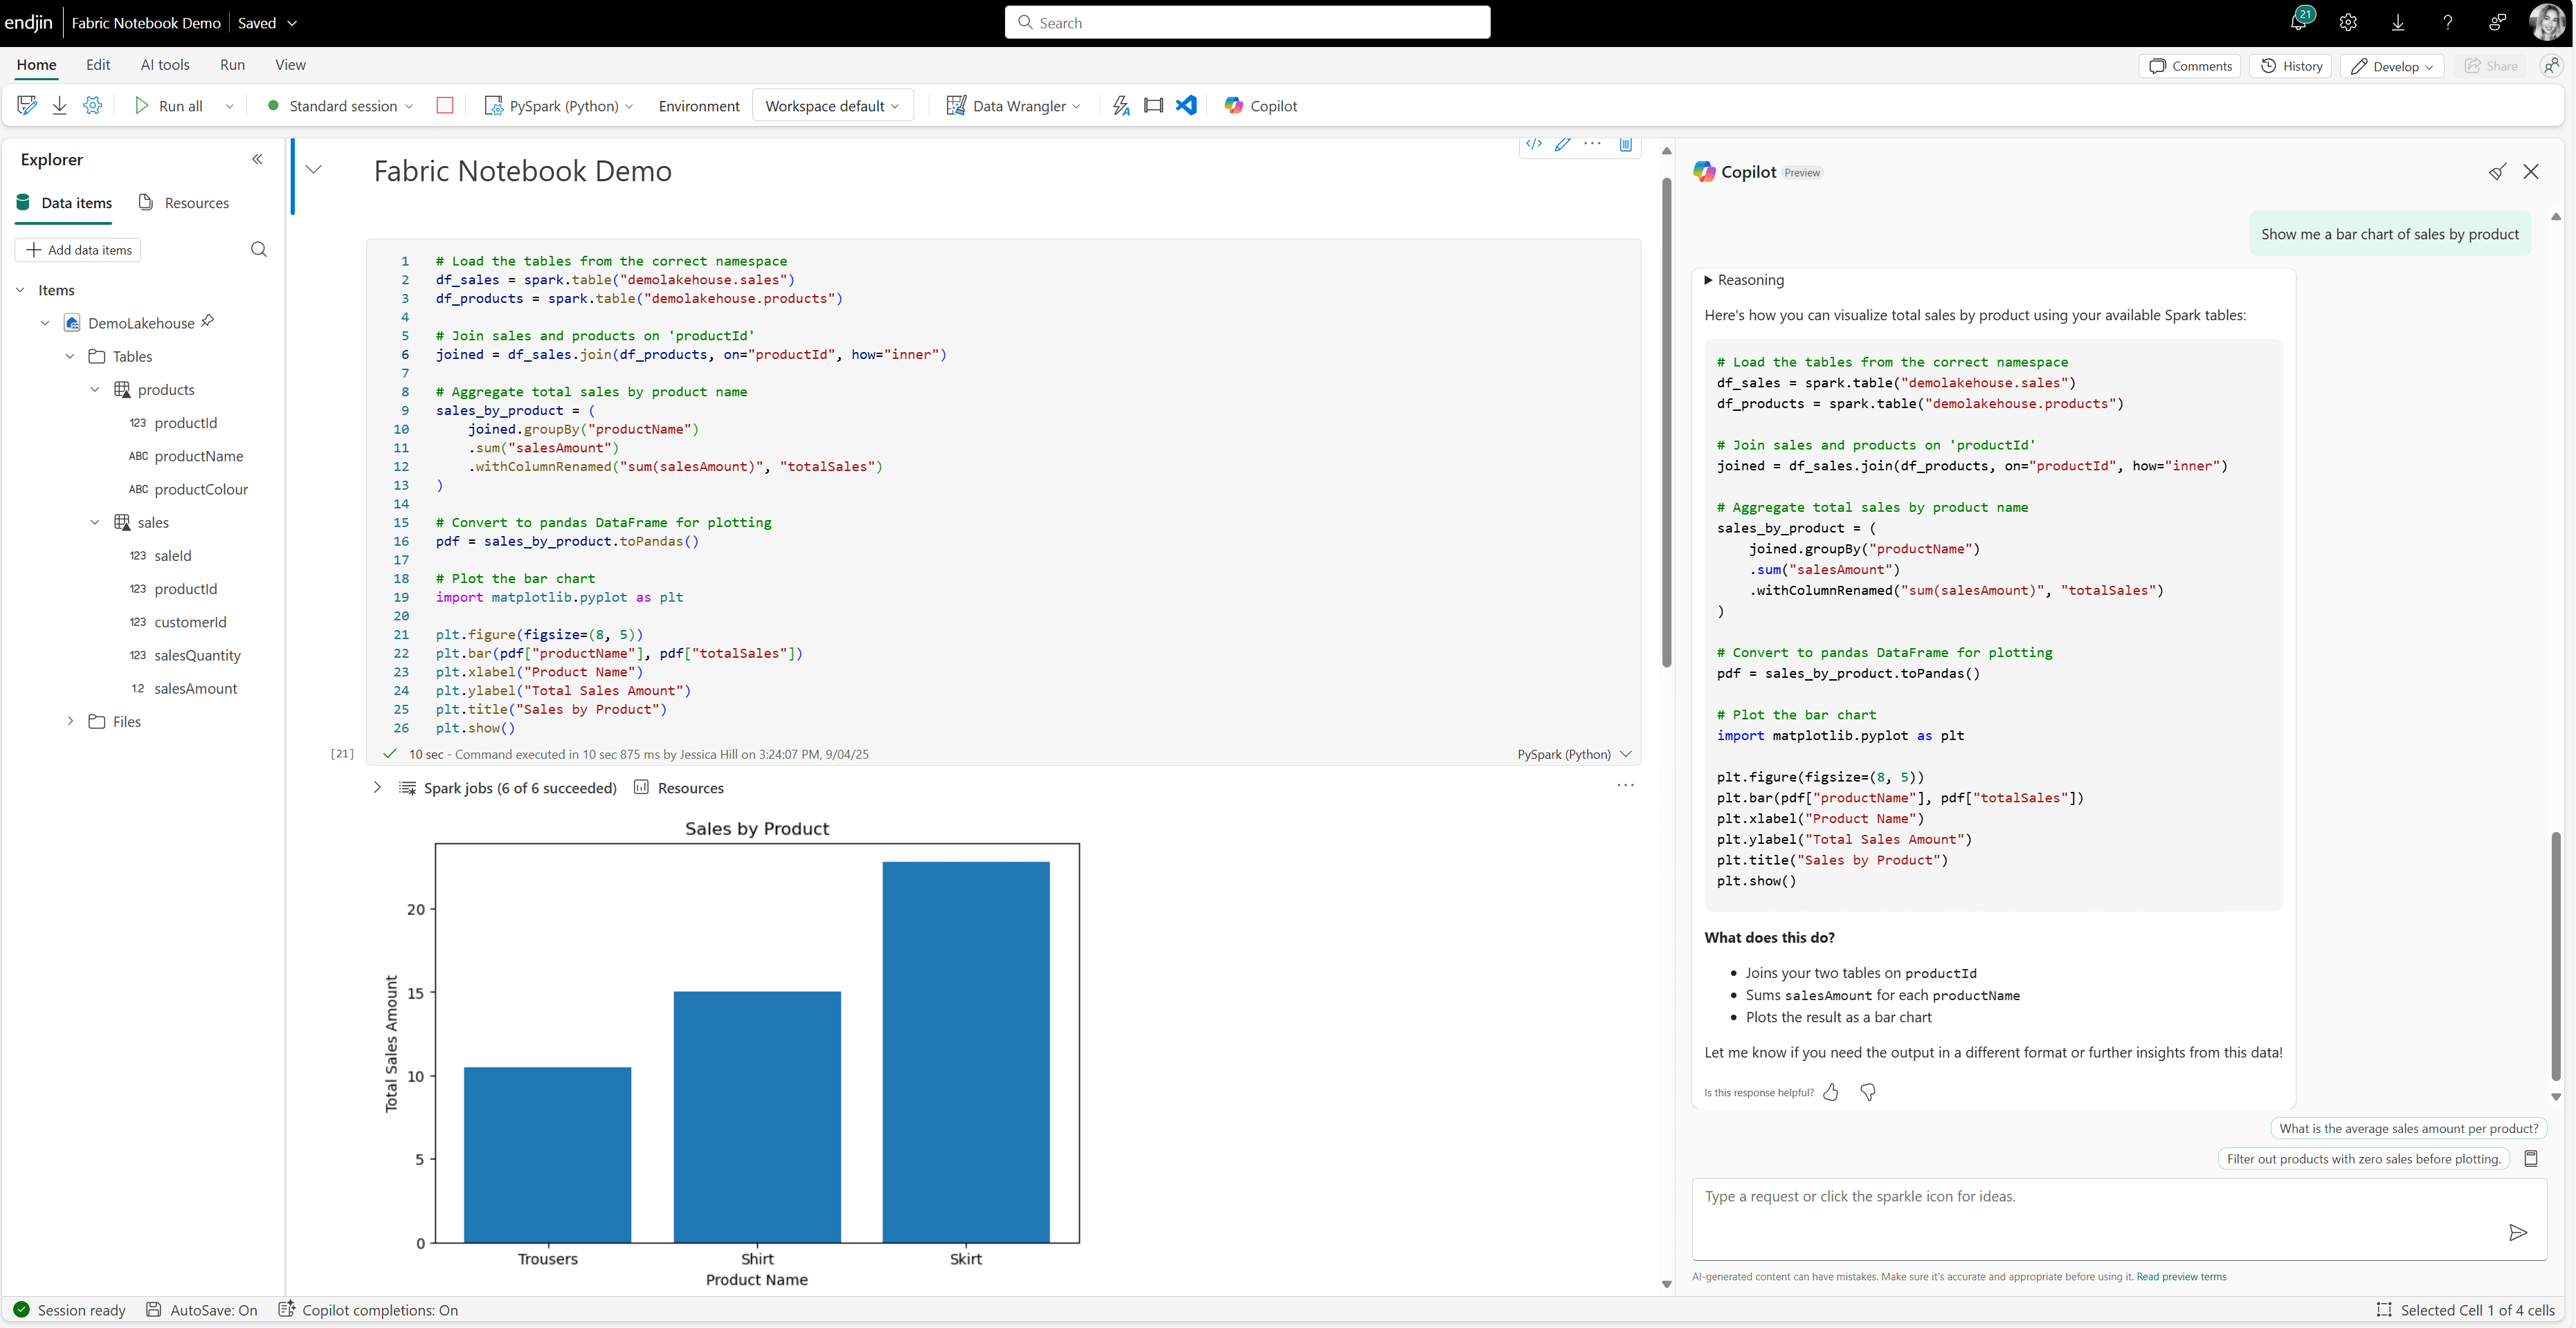Screen dimensions: 2576x1328
Task: Click the notebook vertical scrollbar
Action: pos(1666,420)
